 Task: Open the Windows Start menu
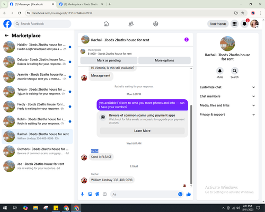5,208
